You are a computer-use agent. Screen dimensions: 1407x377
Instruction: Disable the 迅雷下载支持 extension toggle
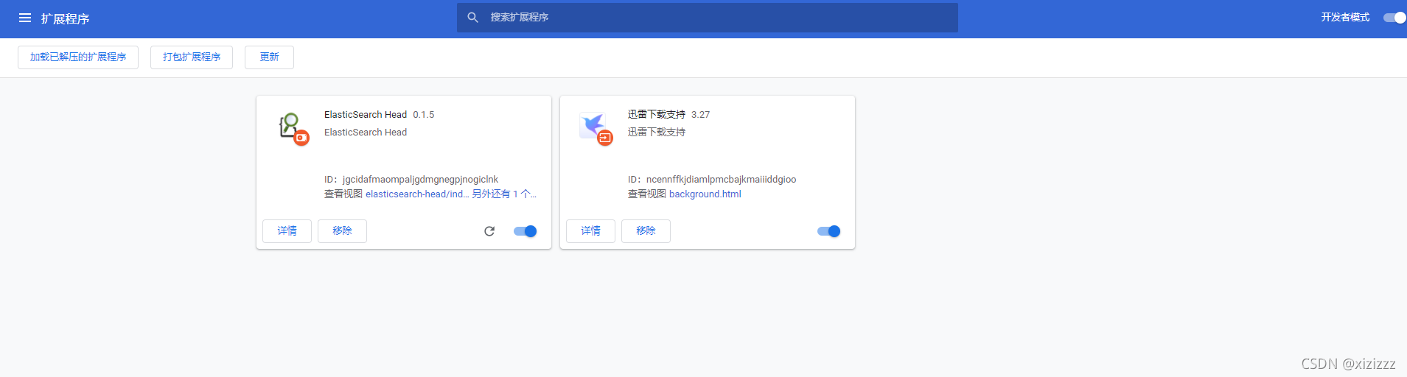click(x=829, y=231)
